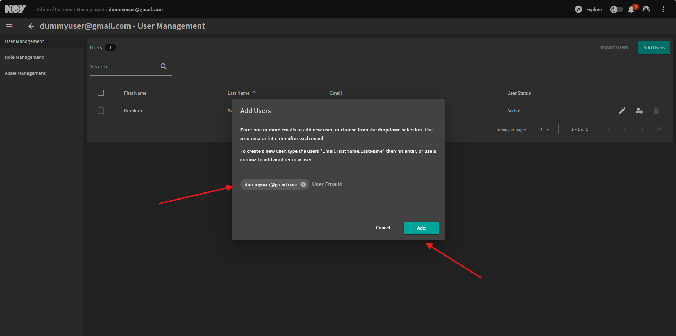Click the search magnifier icon
Image resolution: width=676 pixels, height=336 pixels.
pos(164,66)
